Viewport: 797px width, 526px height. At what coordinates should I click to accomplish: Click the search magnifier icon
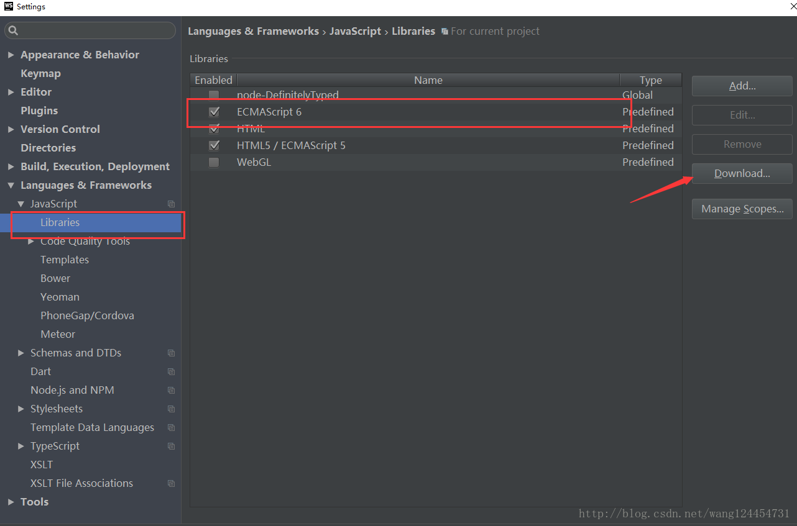[x=13, y=30]
